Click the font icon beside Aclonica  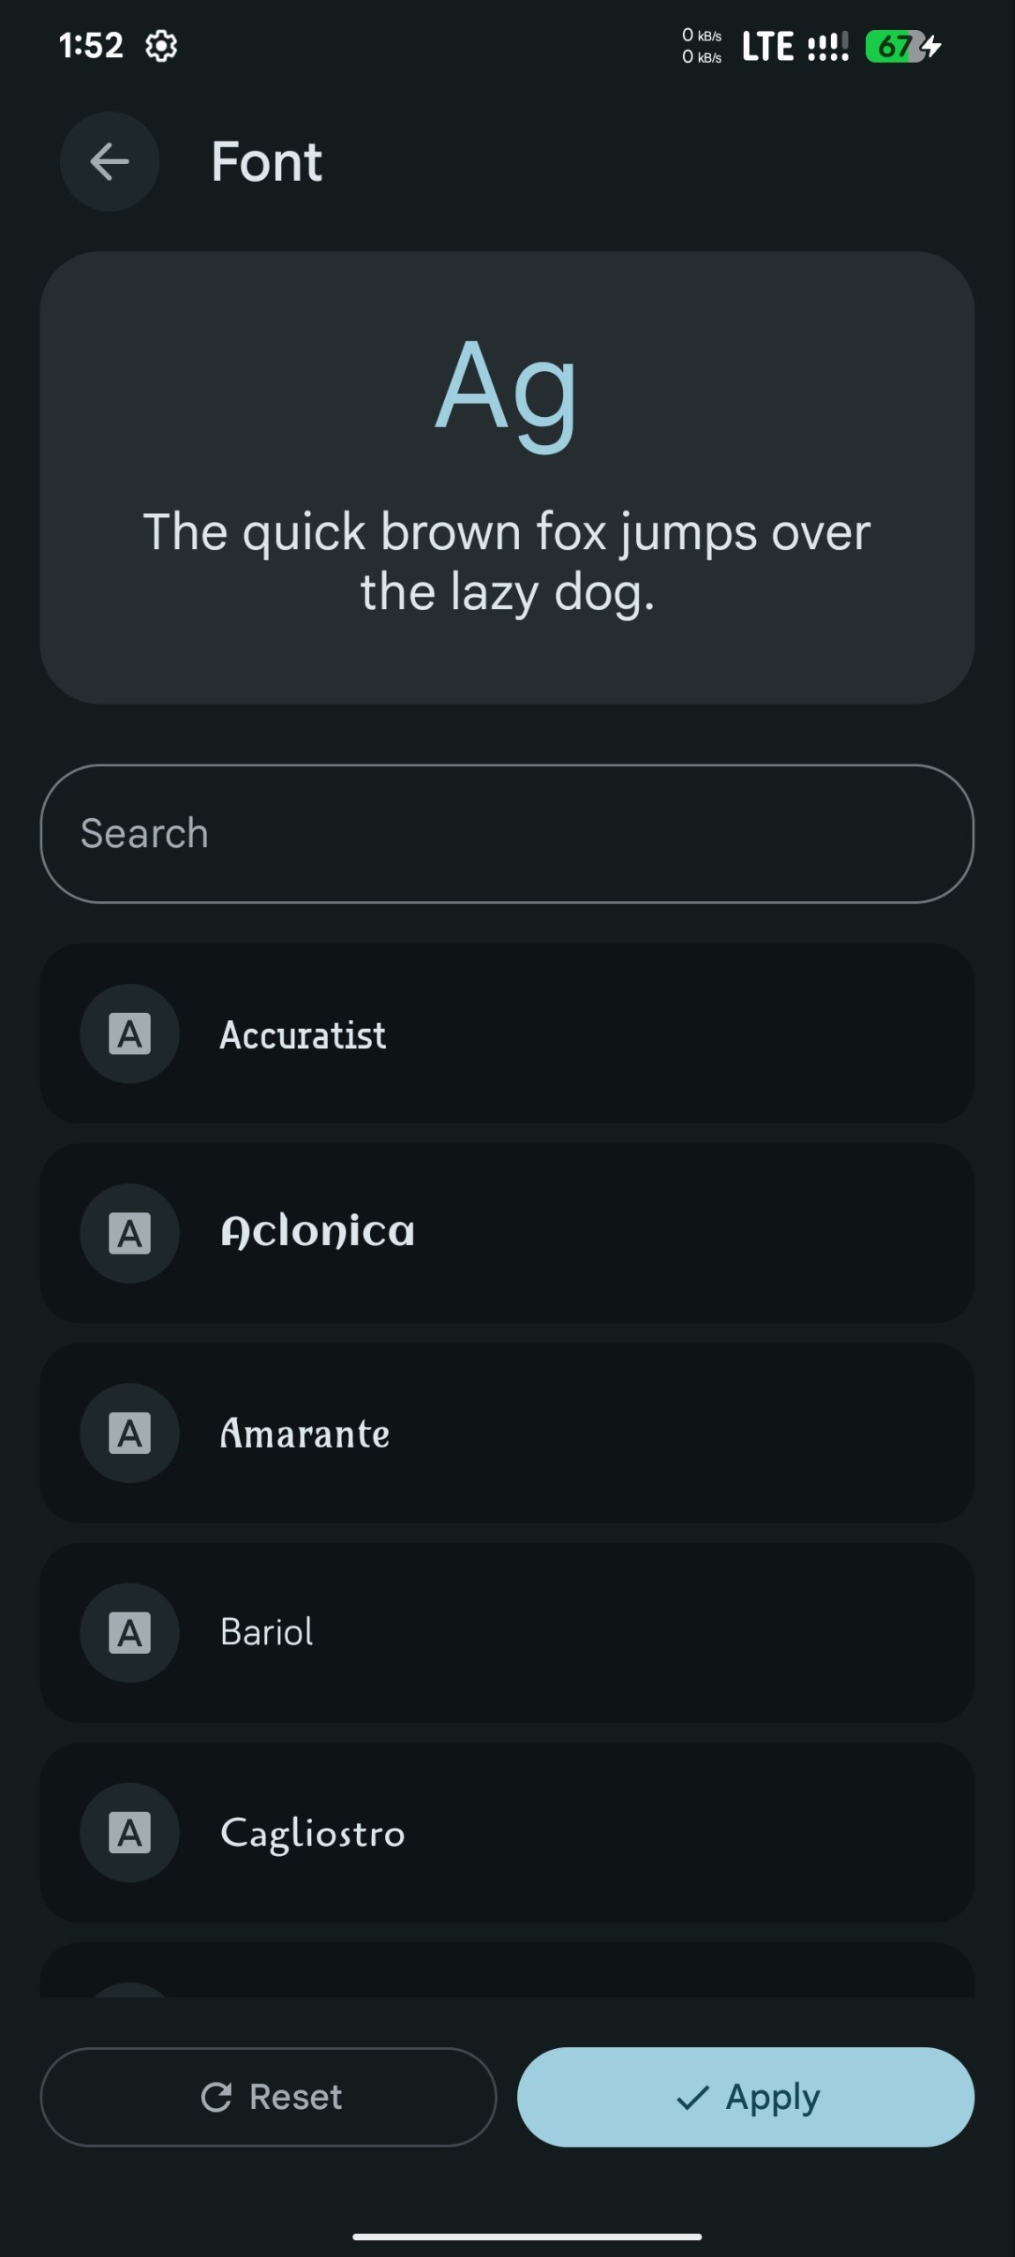point(130,1233)
